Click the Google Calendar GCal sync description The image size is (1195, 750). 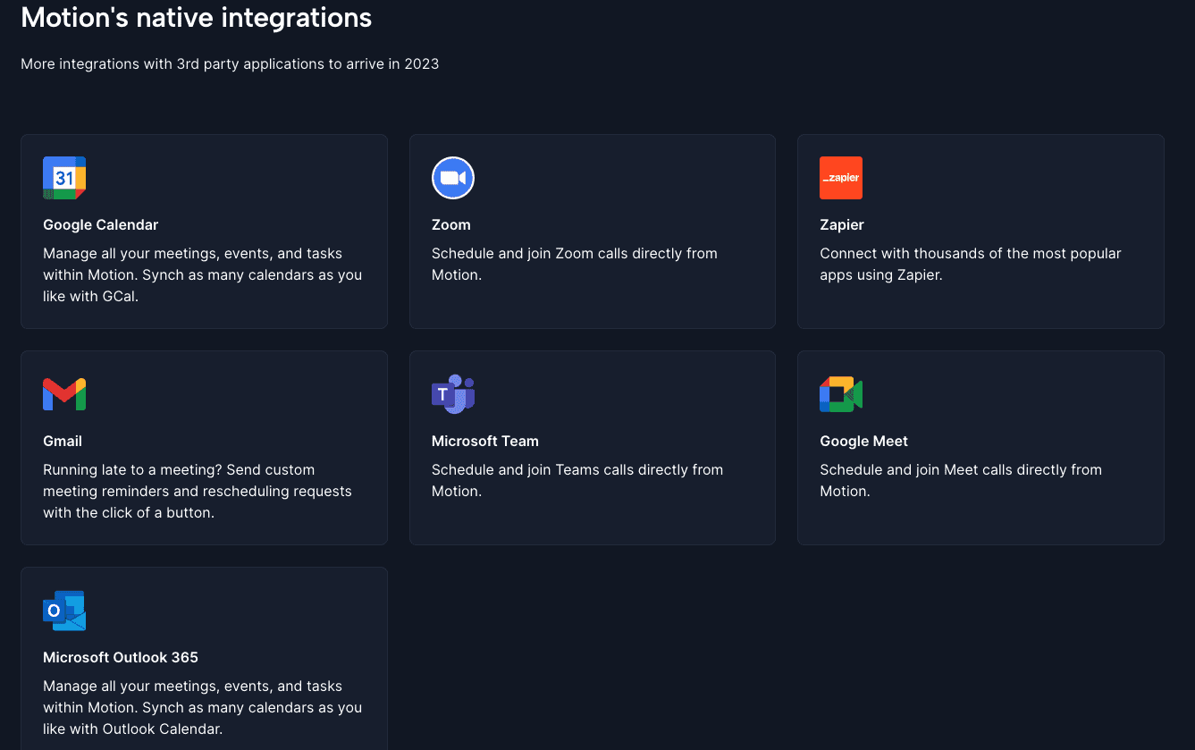(202, 275)
